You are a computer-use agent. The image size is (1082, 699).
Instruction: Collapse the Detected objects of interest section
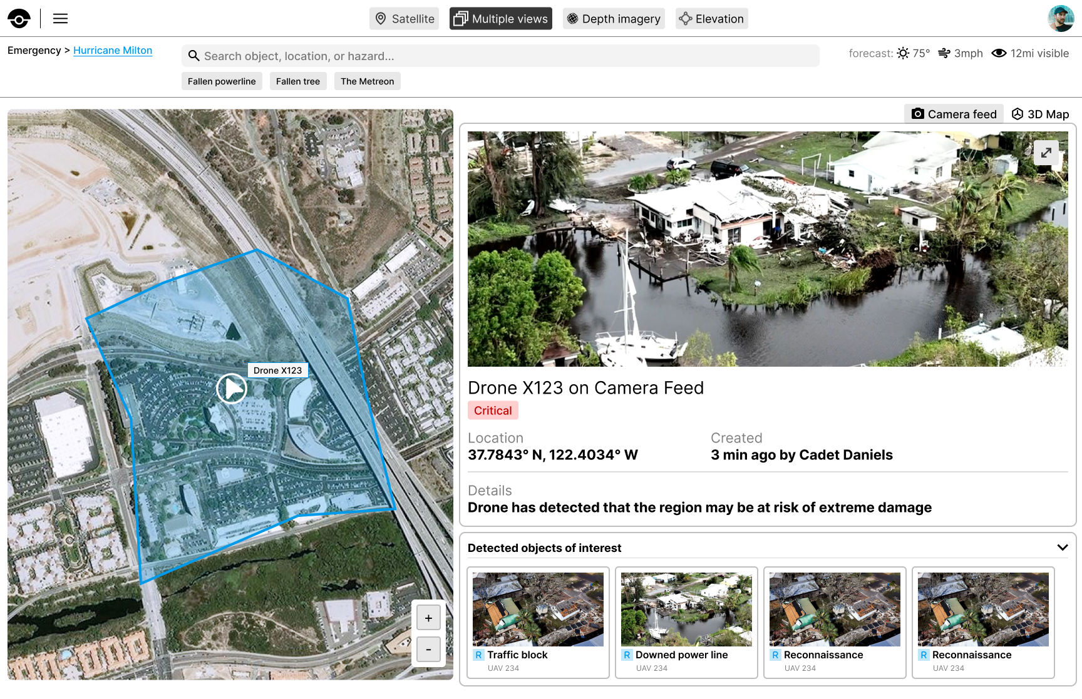(1063, 548)
